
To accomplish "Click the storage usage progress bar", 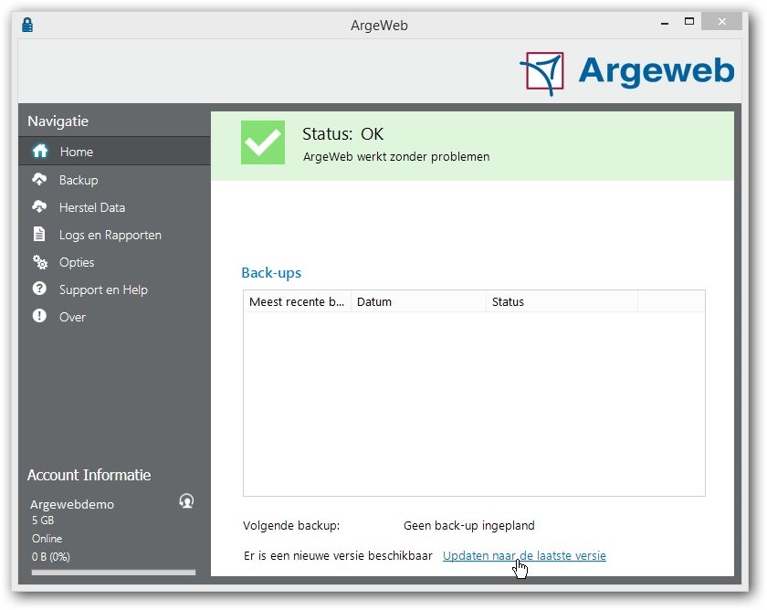I will click(x=113, y=572).
